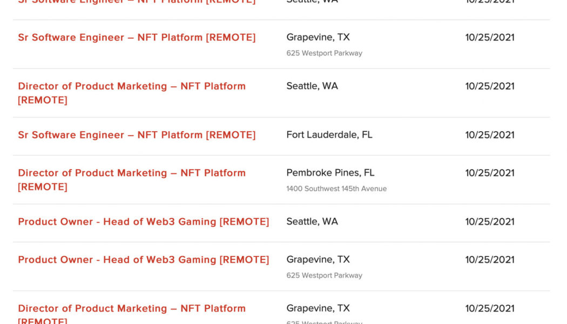Click the Grapevine, TX location for Sr Software Engineer

click(317, 37)
